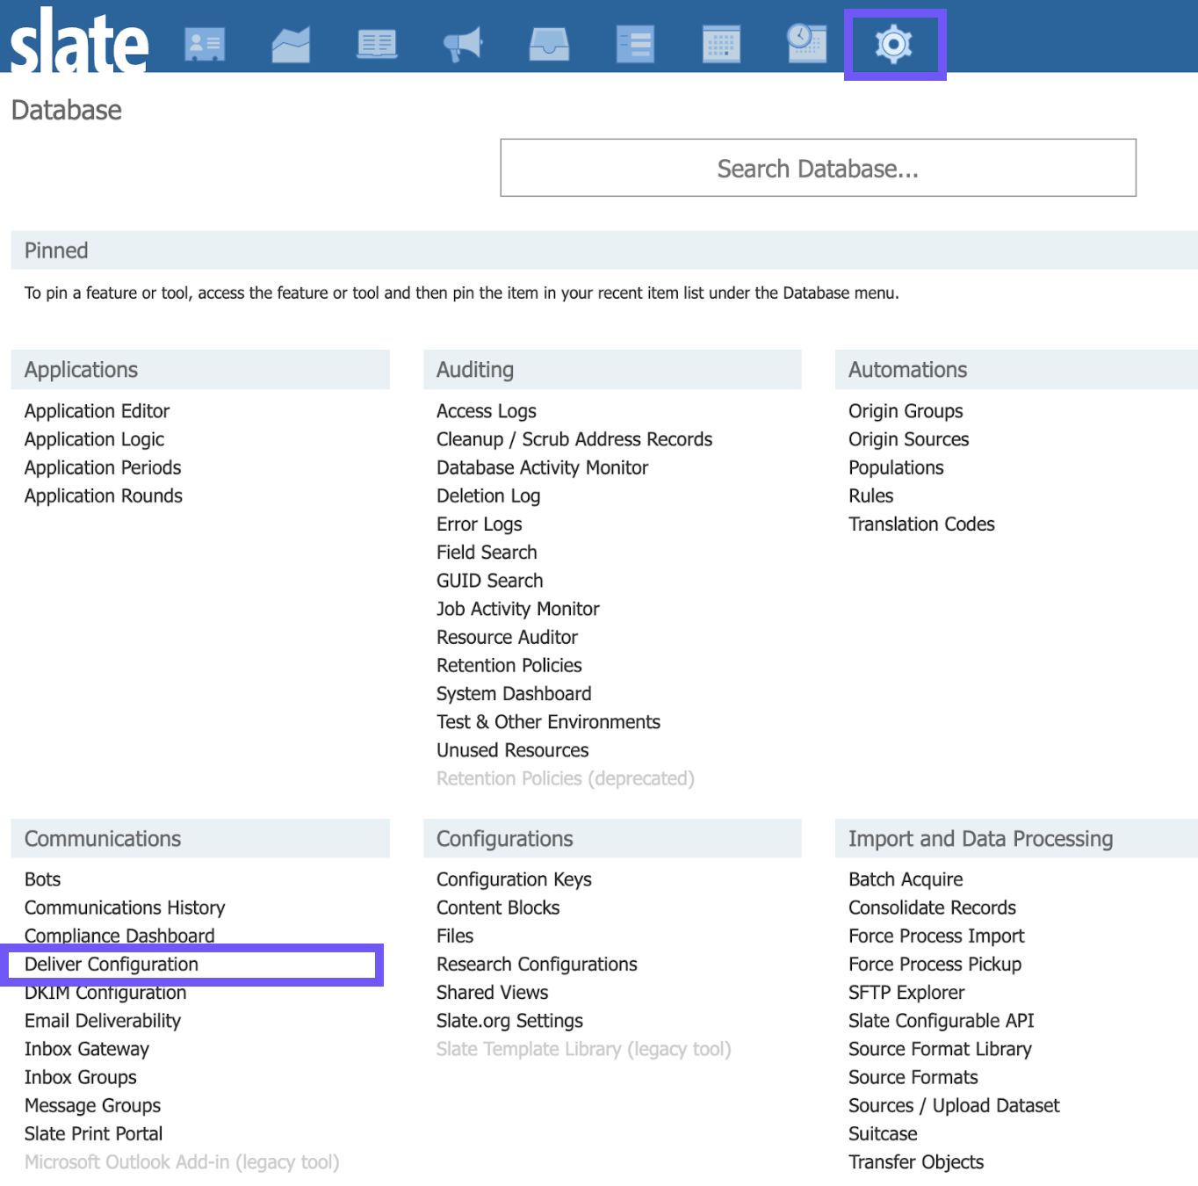
Task: Open Cleanup / Scrub Address Records
Action: click(574, 439)
